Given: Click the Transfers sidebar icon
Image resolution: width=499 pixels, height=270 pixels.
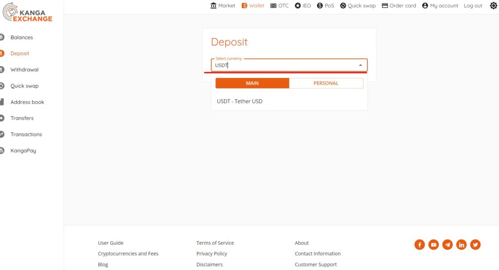Looking at the screenshot, I should (1, 118).
